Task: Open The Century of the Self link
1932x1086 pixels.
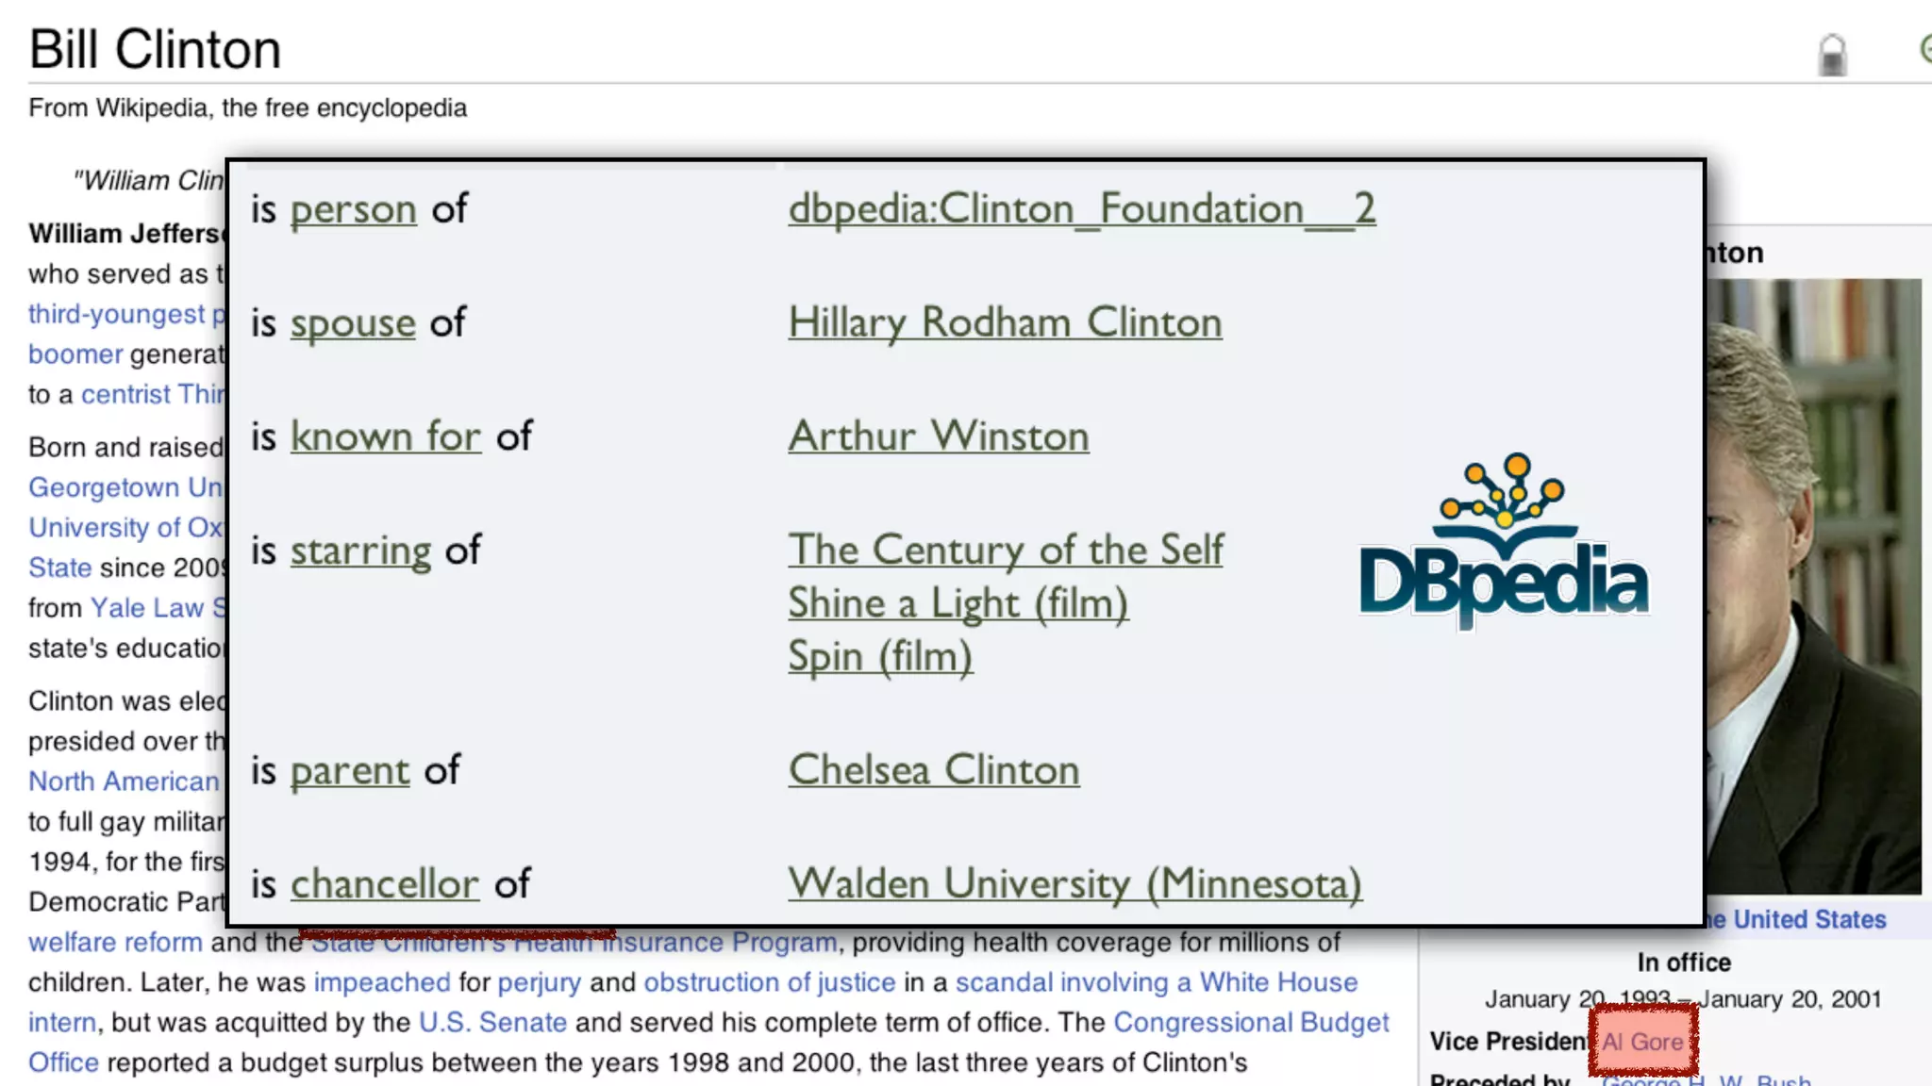Action: click(x=1006, y=551)
